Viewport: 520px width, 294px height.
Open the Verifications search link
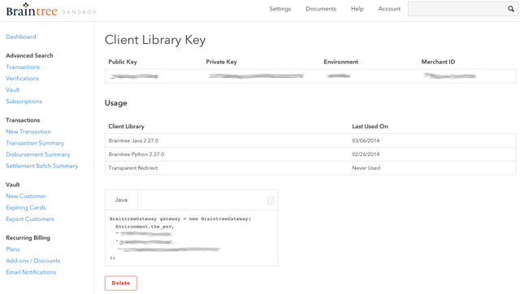click(22, 79)
